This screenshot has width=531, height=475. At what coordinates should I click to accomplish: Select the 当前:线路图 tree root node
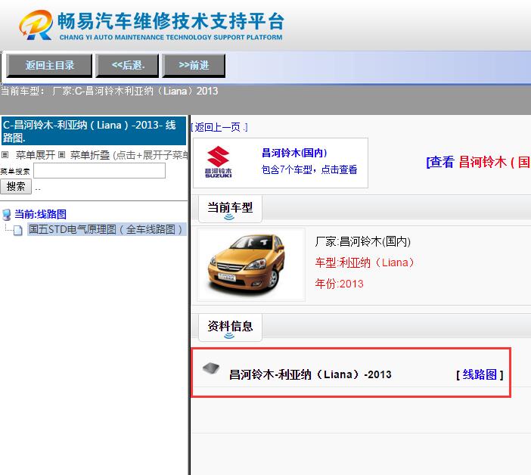(x=40, y=214)
